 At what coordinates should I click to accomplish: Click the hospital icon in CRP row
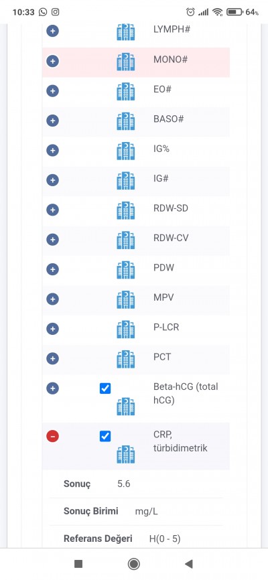pyautogui.click(x=126, y=455)
